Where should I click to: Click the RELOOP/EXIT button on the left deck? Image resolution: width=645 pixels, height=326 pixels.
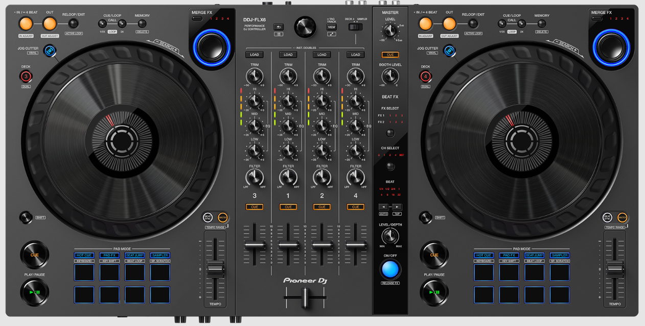[x=74, y=23]
